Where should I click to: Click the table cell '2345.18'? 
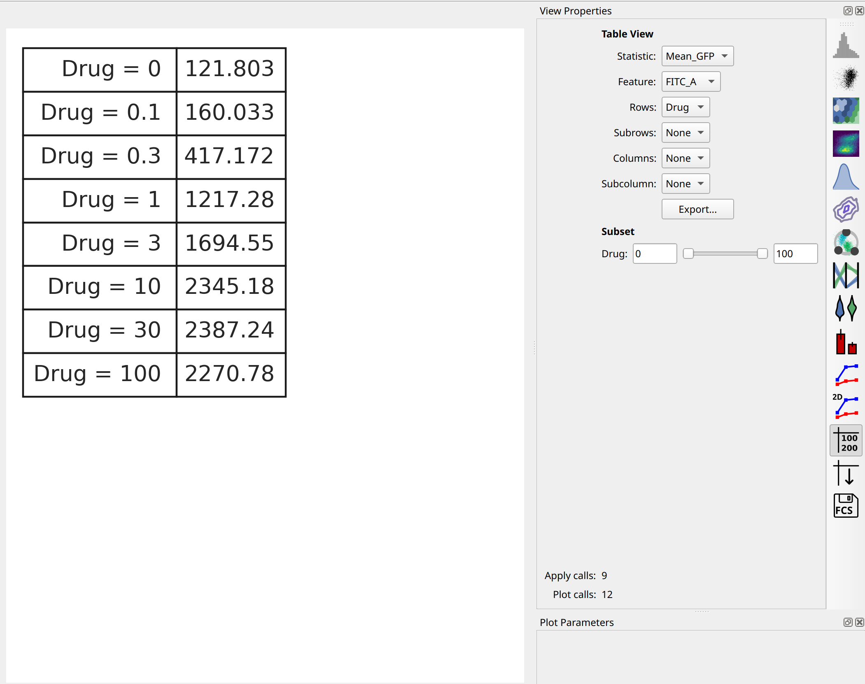click(231, 287)
